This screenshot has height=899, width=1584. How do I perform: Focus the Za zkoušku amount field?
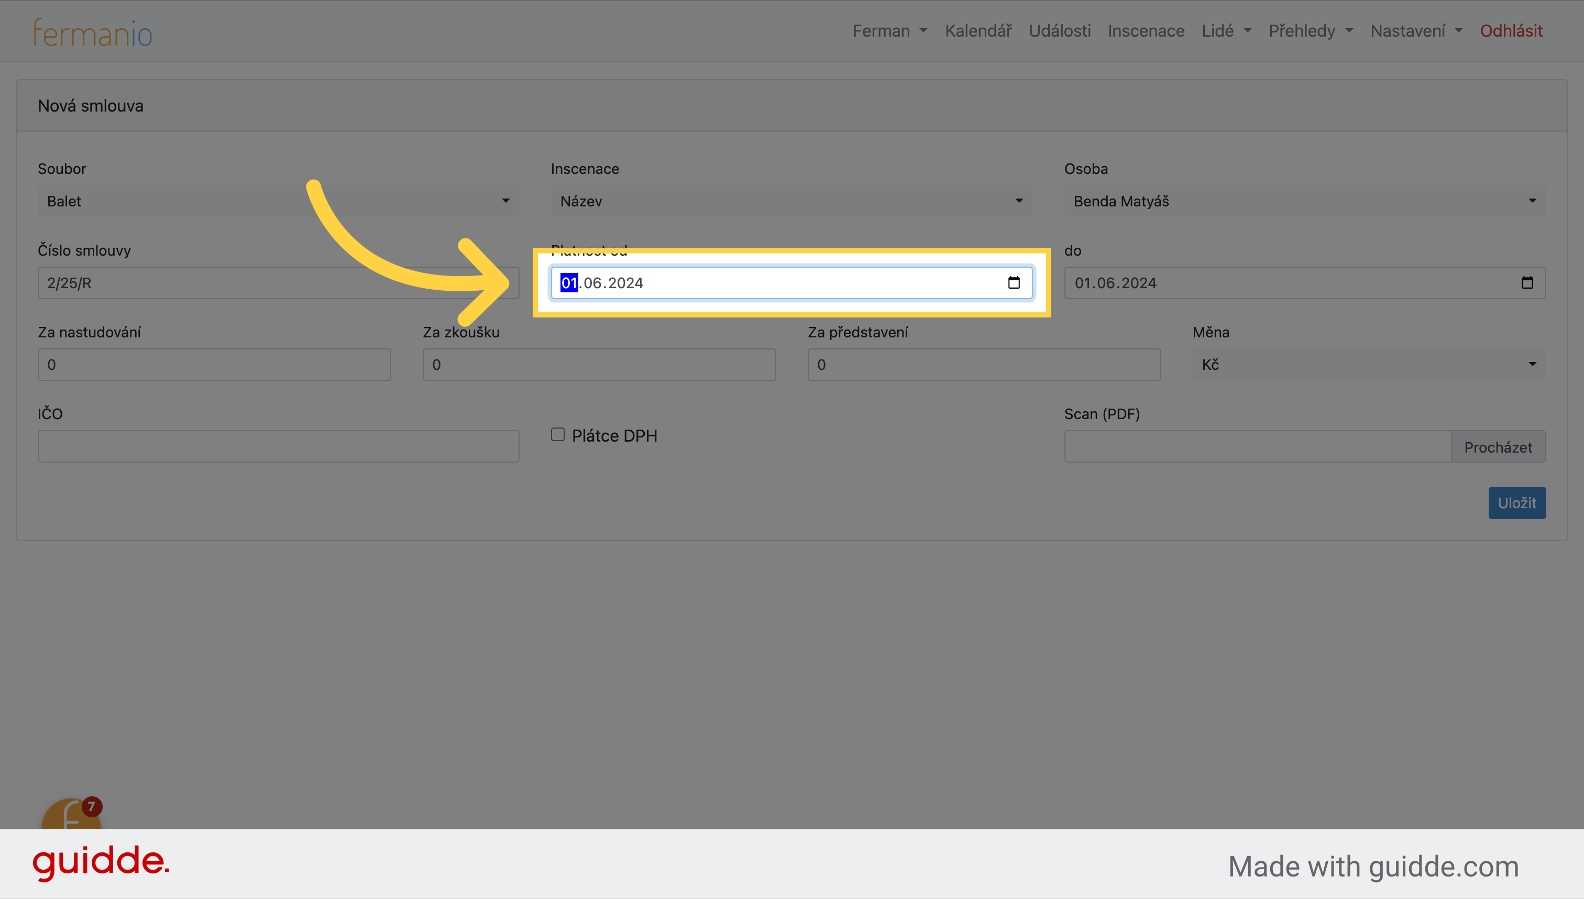click(x=599, y=365)
